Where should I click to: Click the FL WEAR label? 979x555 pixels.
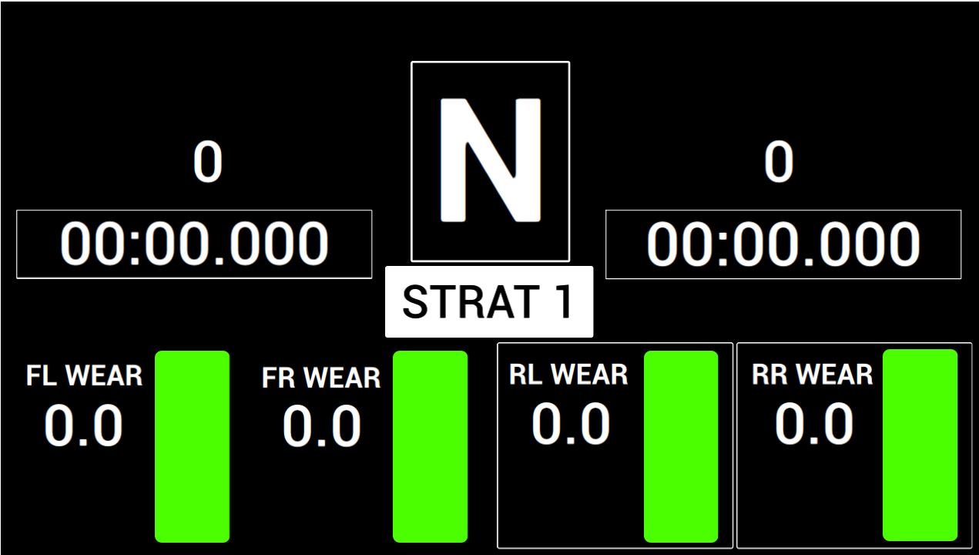coord(84,375)
